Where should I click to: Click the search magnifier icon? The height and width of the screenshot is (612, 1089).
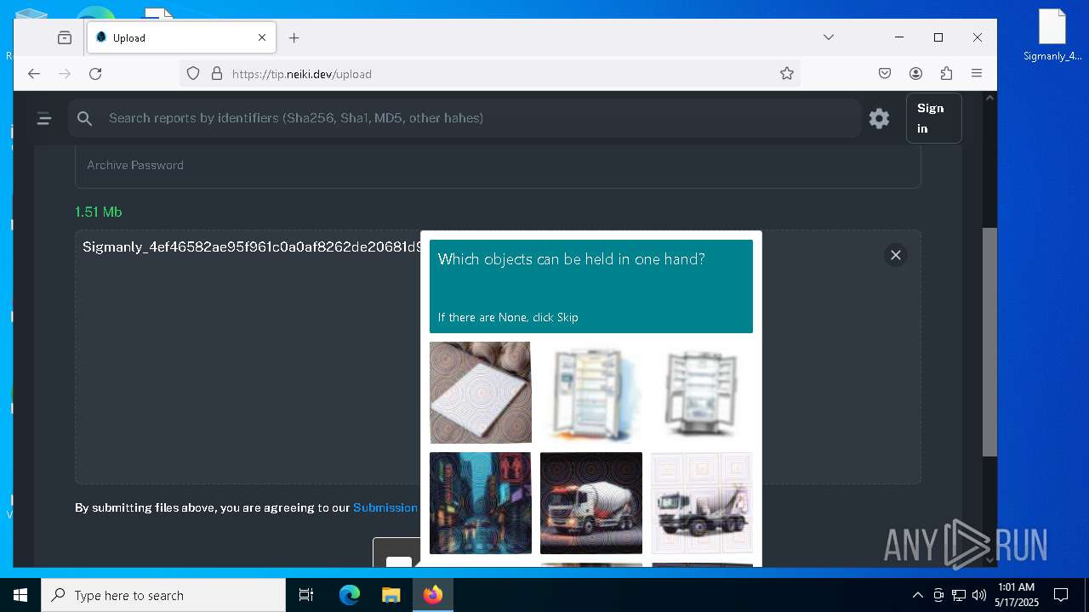tap(84, 118)
